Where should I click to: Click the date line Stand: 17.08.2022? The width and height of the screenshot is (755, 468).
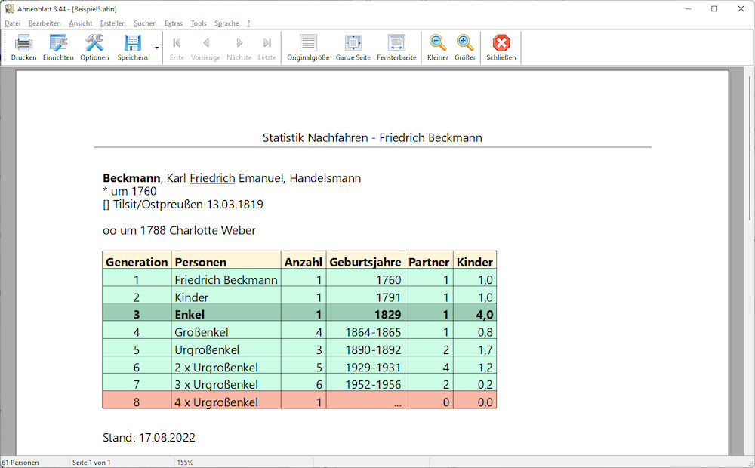(149, 438)
